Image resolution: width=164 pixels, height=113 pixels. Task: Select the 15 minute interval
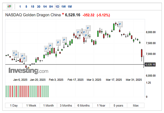(33, 7)
